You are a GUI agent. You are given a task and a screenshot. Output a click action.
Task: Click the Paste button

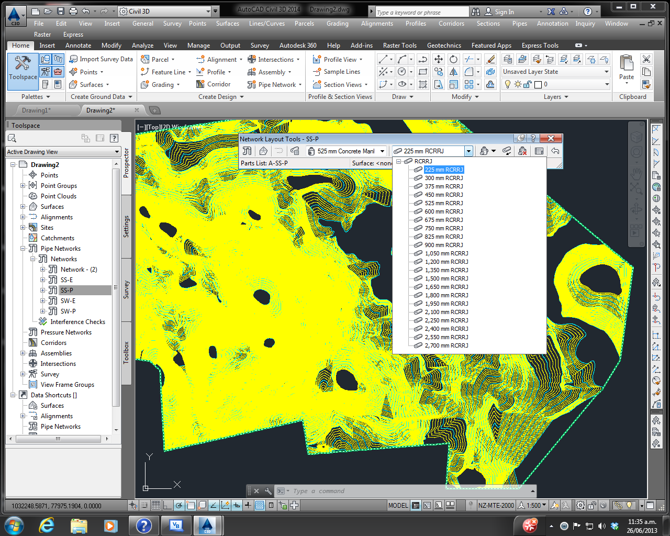627,68
